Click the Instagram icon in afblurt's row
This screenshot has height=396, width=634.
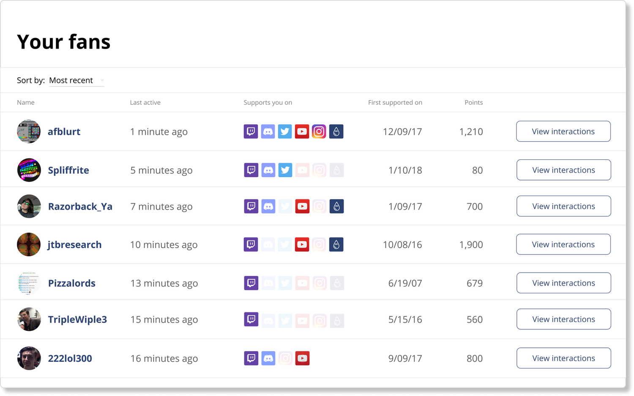pyautogui.click(x=319, y=131)
